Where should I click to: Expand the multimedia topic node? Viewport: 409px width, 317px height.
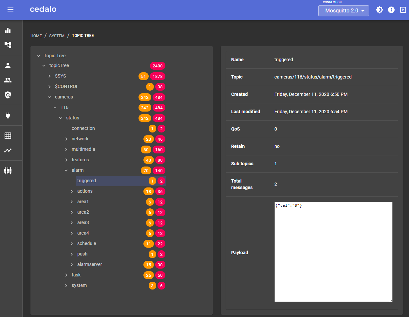[66, 150]
